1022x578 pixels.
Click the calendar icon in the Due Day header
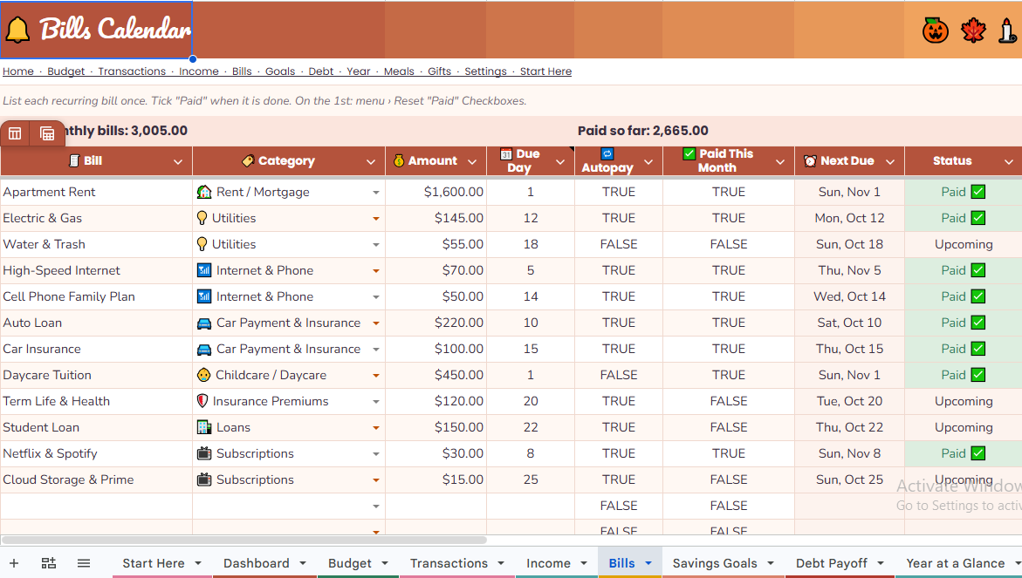click(x=506, y=153)
